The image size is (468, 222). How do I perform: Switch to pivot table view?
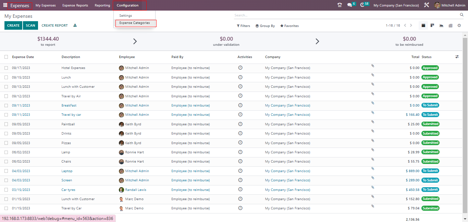[451, 26]
